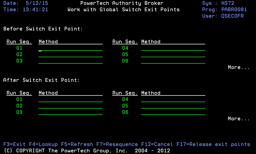
Task: Click sequence number 06 in After Switch section
Action: [125, 112]
